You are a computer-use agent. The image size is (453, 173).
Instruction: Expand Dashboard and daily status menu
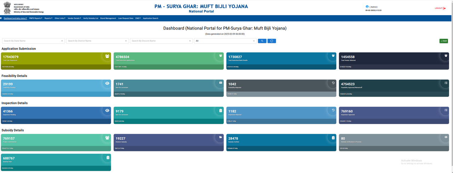pyautogui.click(x=15, y=18)
